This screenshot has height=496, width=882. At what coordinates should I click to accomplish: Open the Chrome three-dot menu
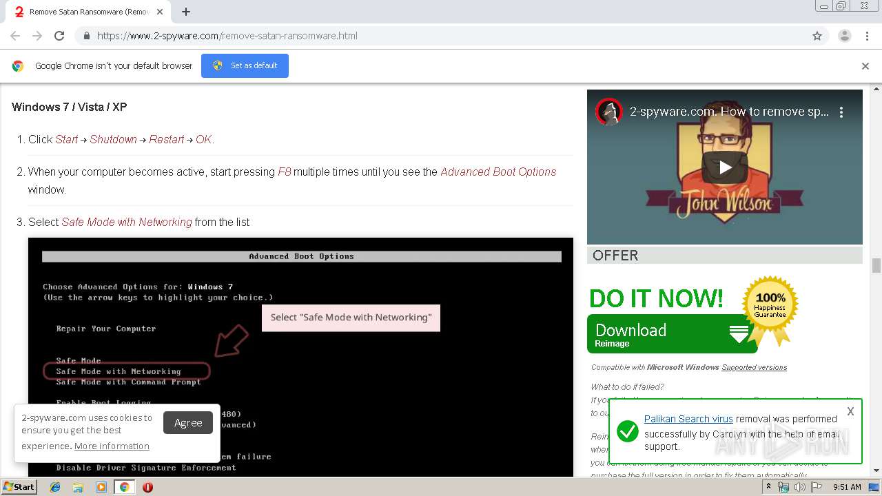coord(867,36)
